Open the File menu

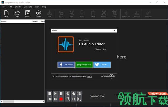click(x=4, y=7)
